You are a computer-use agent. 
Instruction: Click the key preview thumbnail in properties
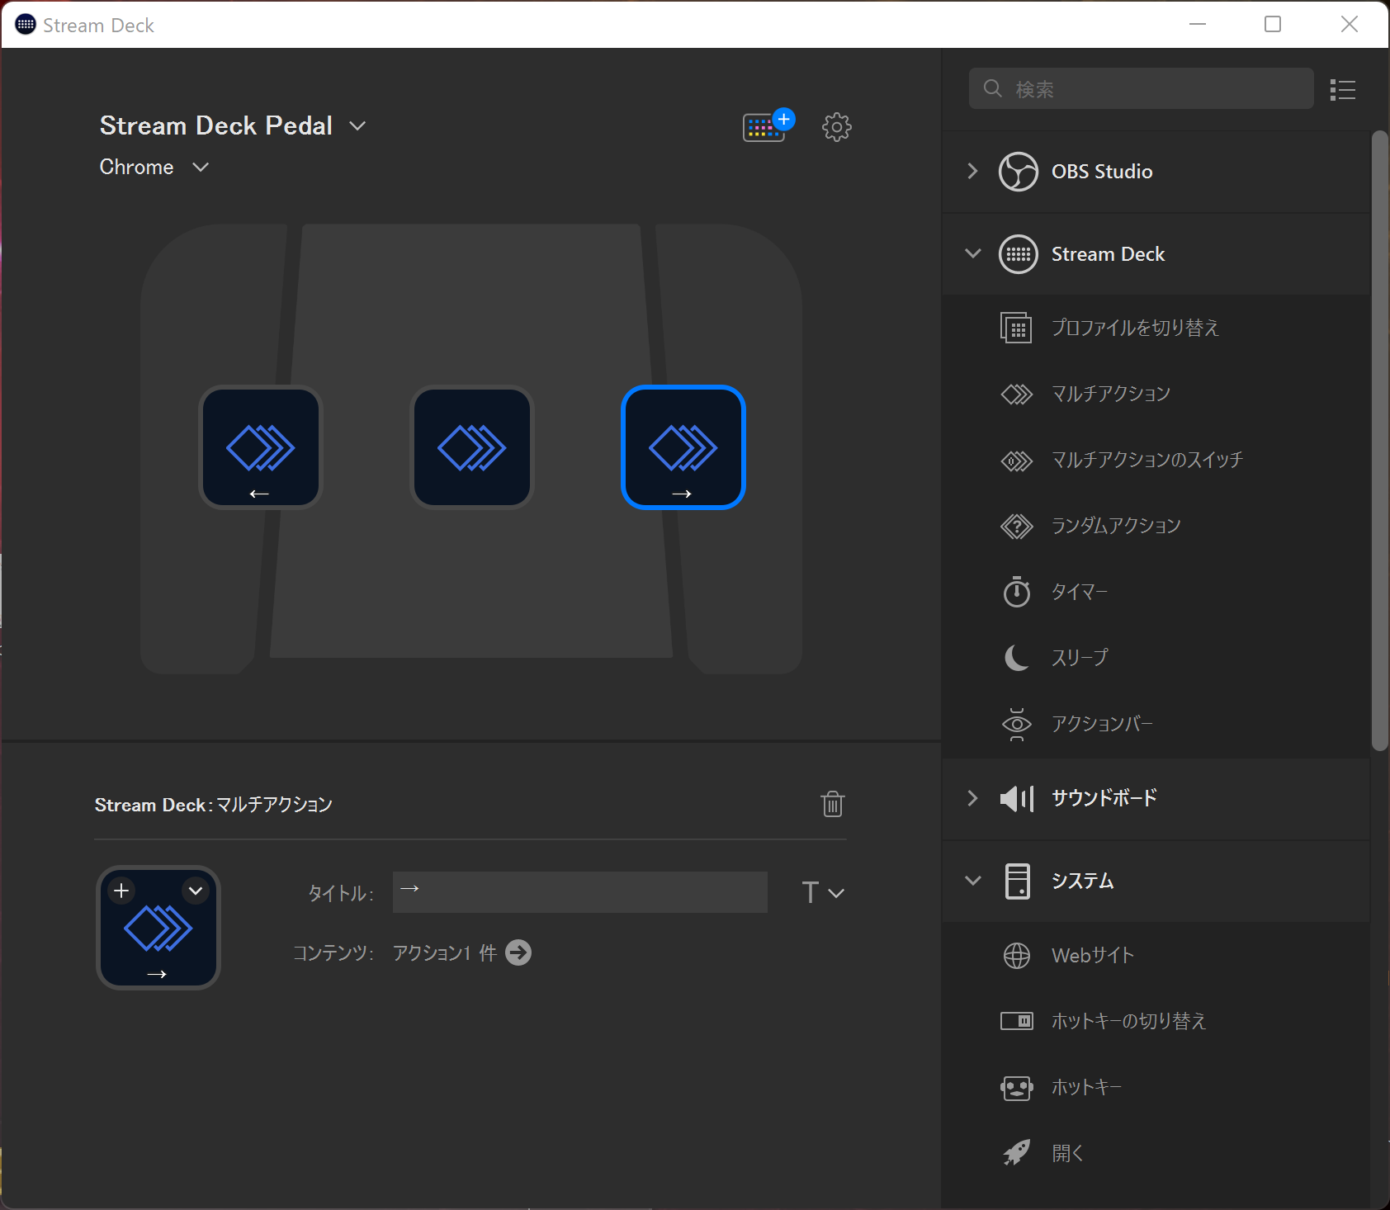pos(158,927)
